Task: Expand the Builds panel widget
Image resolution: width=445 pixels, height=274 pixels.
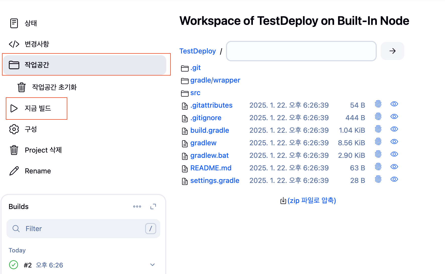Action: click(153, 207)
